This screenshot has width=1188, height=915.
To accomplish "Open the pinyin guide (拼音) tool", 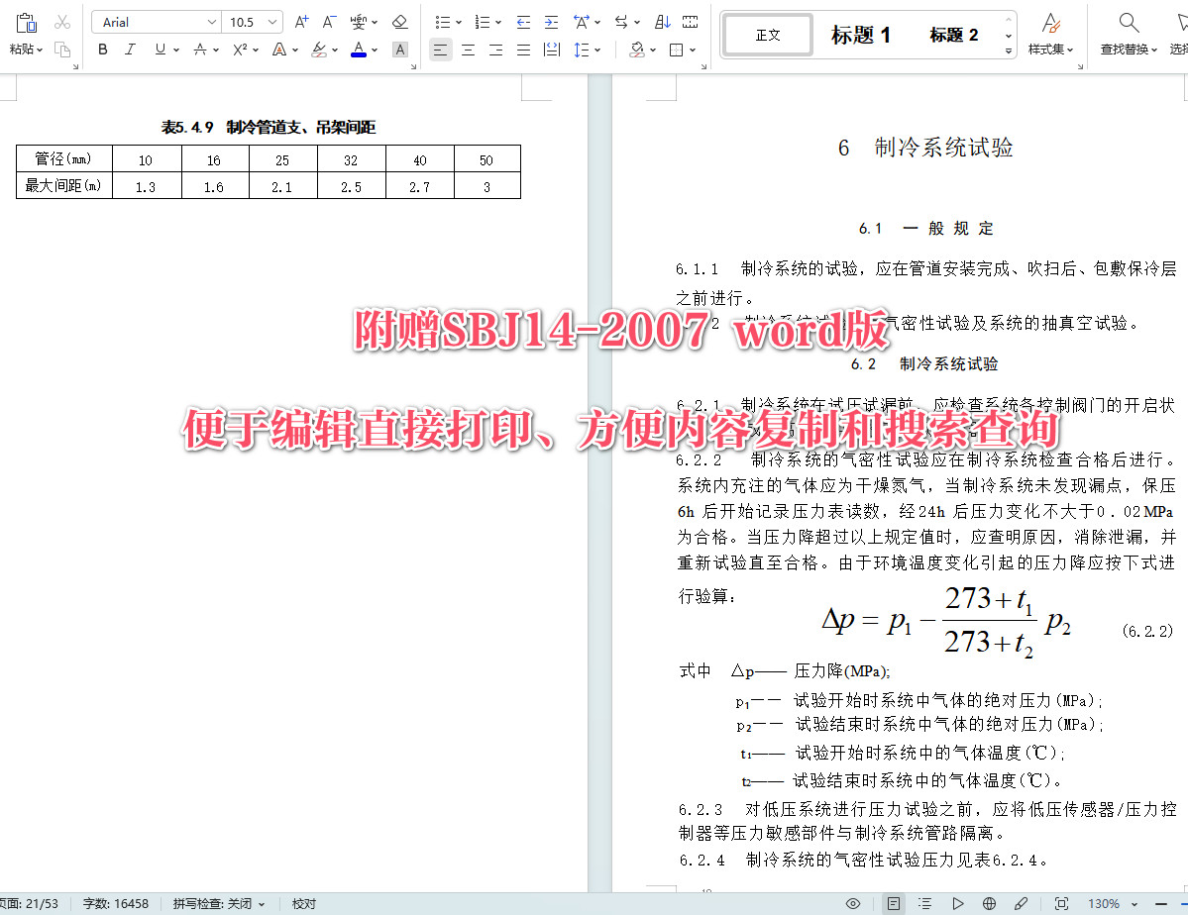I will 359,21.
